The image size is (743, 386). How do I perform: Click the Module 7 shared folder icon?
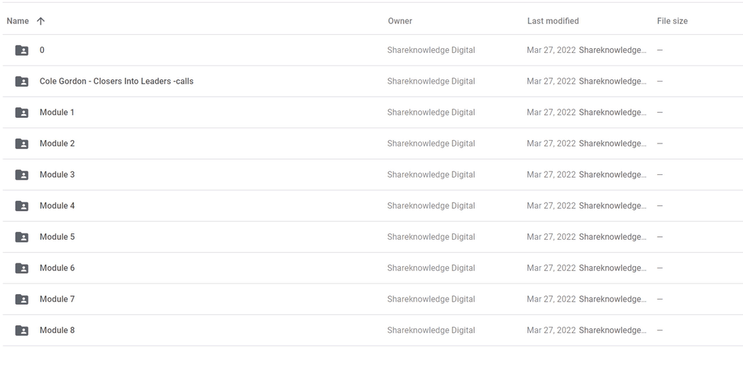22,300
